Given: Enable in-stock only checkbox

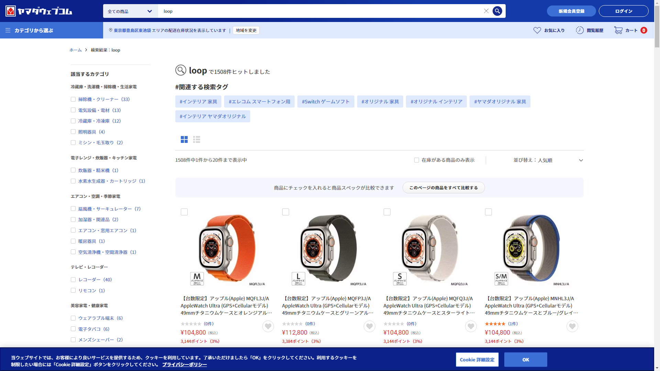Looking at the screenshot, I should [417, 160].
